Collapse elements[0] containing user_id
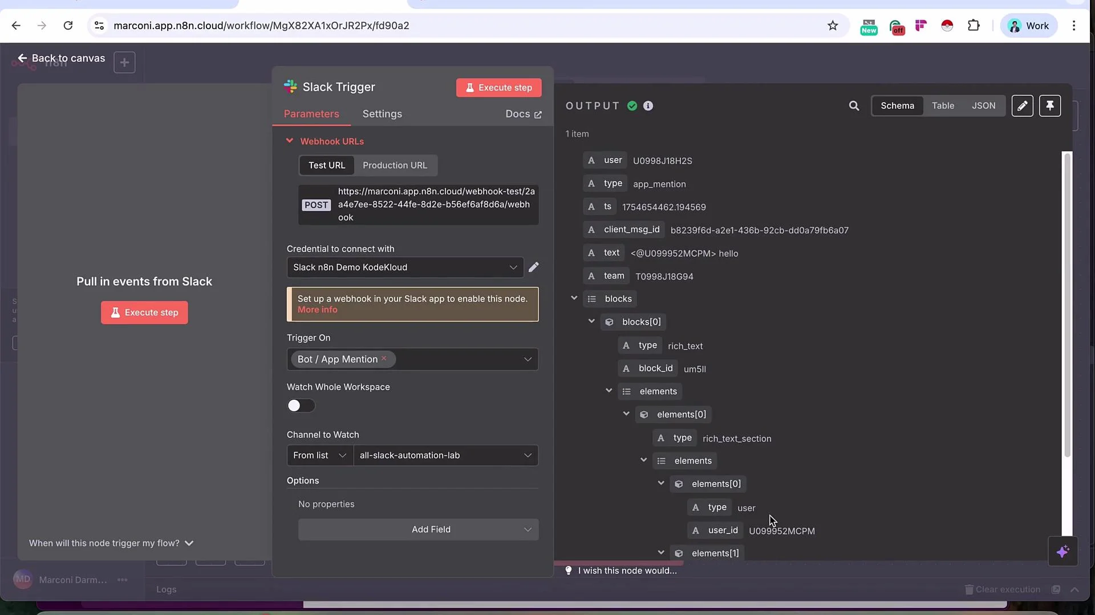This screenshot has height=615, width=1095. 661,483
